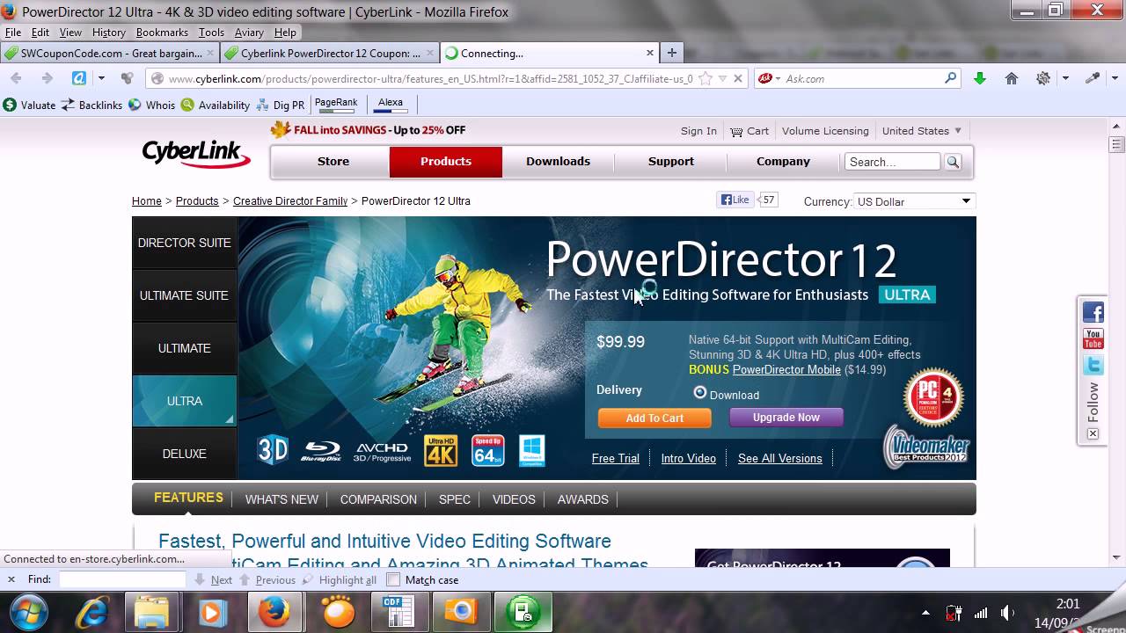1126x633 pixels.
Task: Click the Upgrade Now button
Action: (x=786, y=418)
